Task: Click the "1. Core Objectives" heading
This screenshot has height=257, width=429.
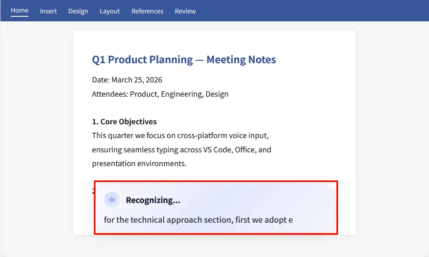Action: tap(124, 122)
